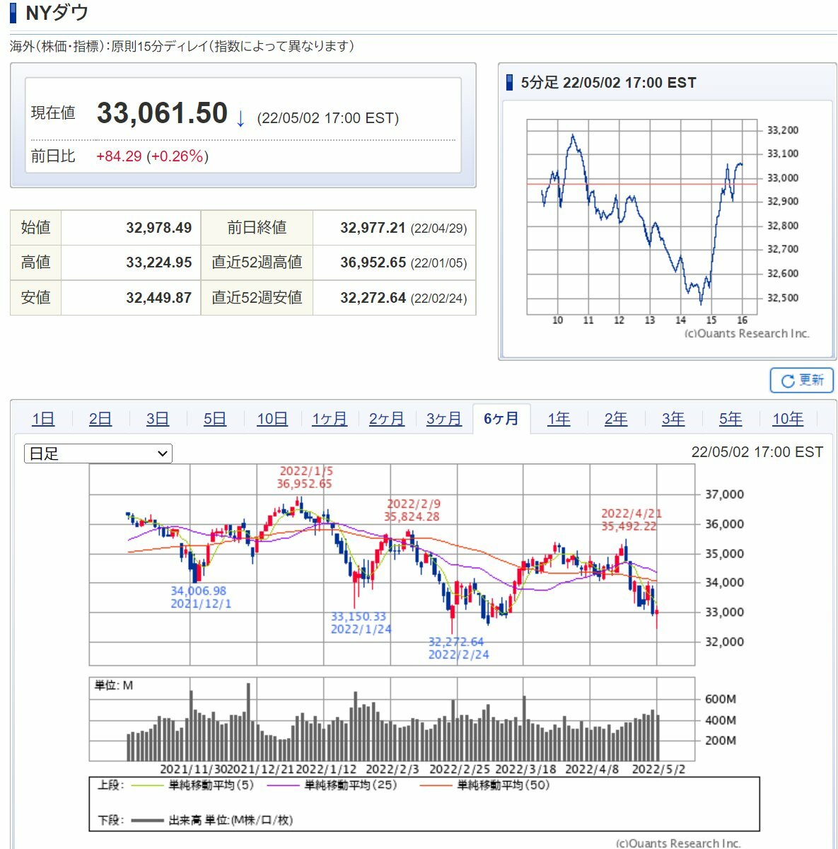Select the active 6ヶ月 tab

501,419
